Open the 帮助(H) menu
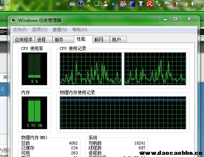 pyautogui.click(x=80, y=30)
